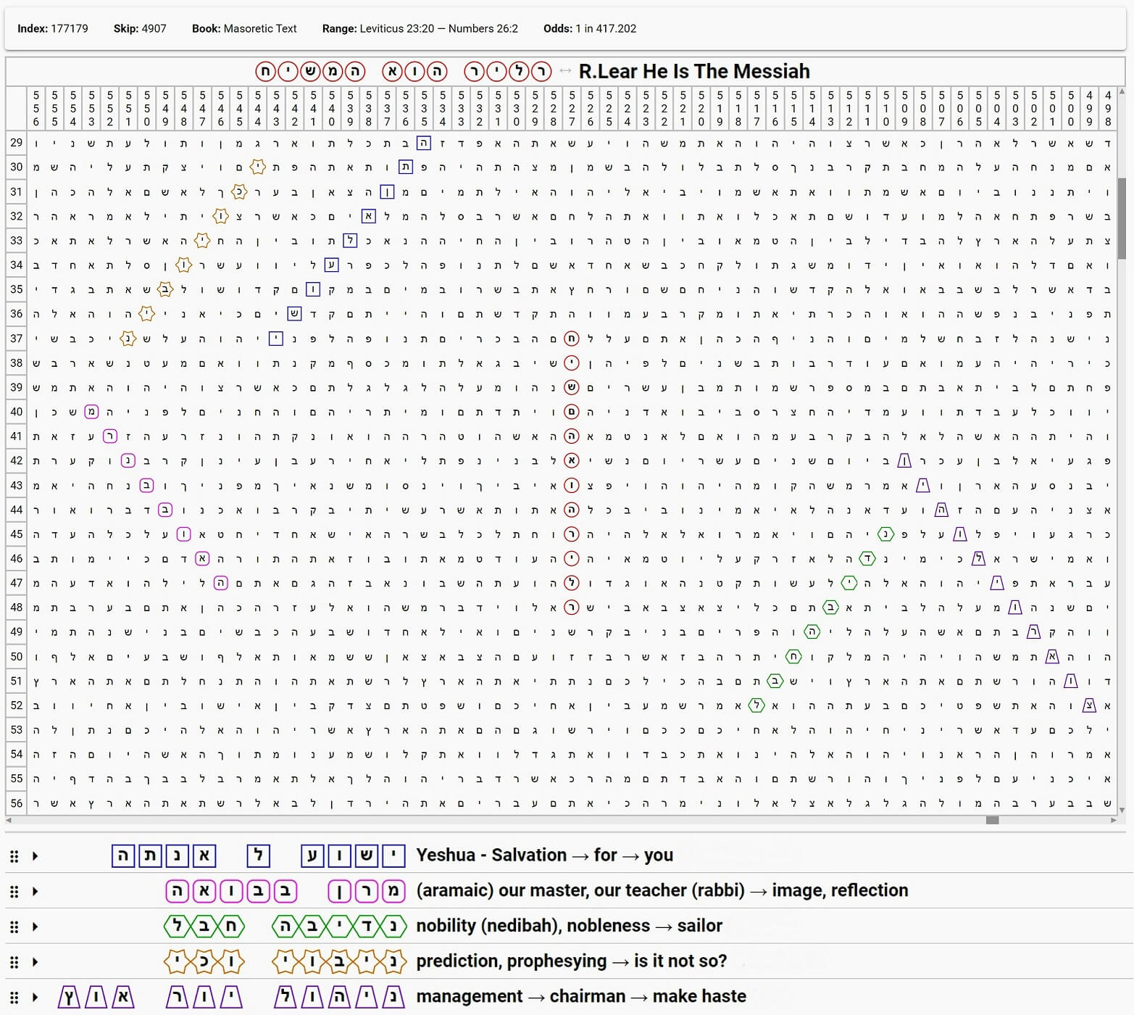Screen dimensions: 1134x1015
Task: Click the R.Lear He Is The Messiah title
Action: (x=693, y=71)
